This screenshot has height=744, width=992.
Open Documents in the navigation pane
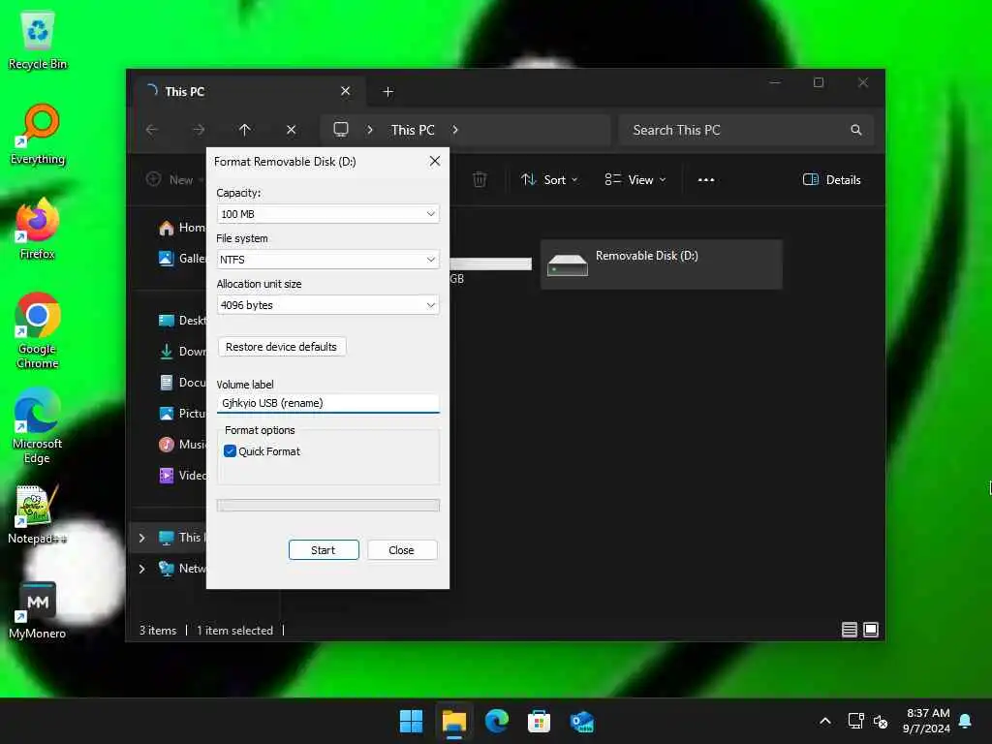tap(181, 382)
